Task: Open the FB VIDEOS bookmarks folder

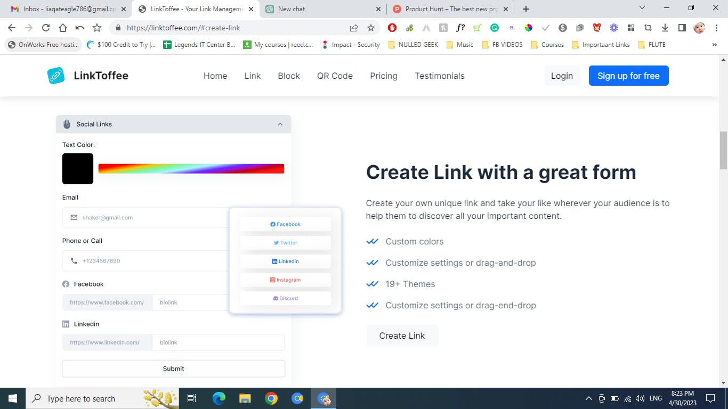Action: coord(502,45)
